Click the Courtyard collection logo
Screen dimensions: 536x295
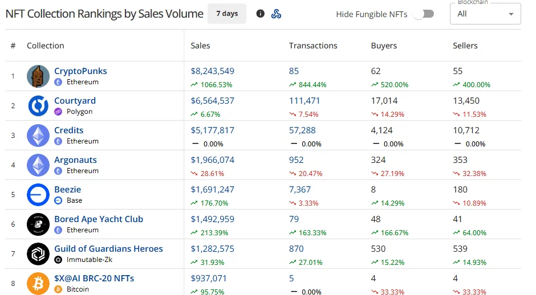[38, 106]
